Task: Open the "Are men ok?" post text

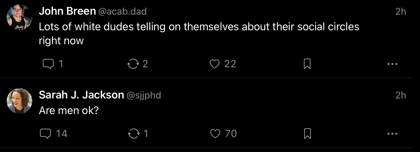Action: pyautogui.click(x=68, y=111)
